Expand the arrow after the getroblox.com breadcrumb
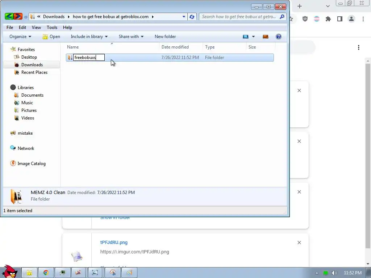 coord(153,17)
